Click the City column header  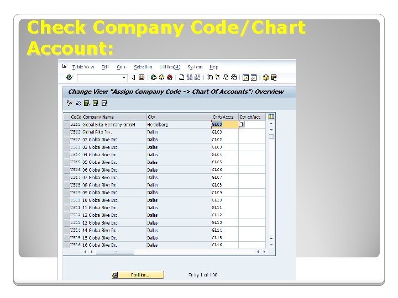pyautogui.click(x=179, y=117)
